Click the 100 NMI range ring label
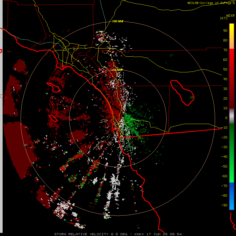 (x=118, y=22)
